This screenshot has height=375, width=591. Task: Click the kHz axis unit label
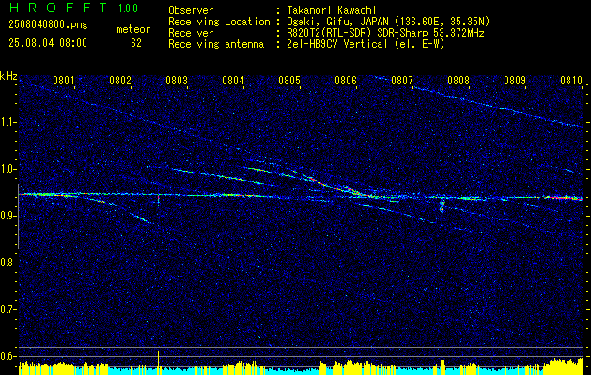(8, 76)
